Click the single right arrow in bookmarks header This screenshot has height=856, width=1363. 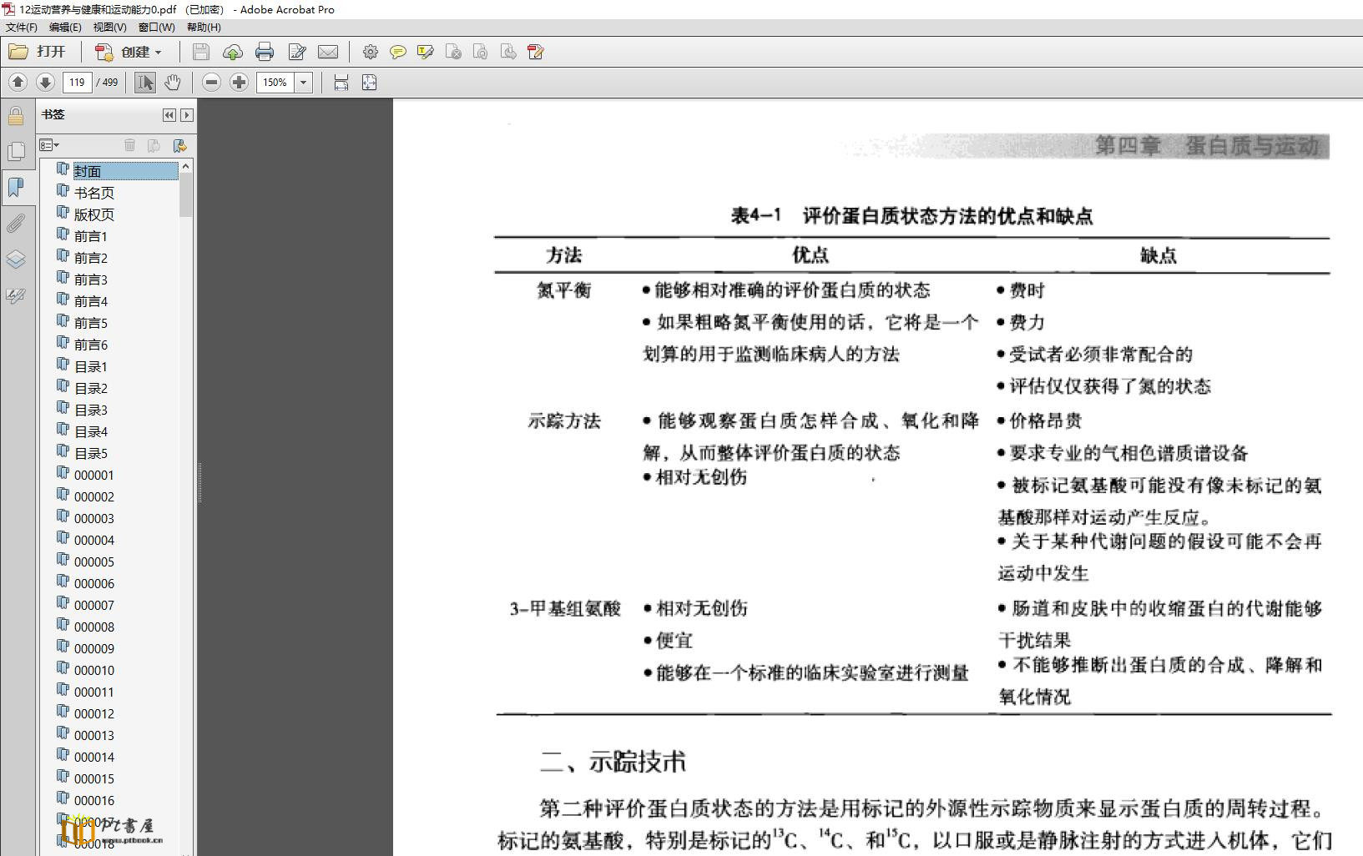tap(187, 115)
